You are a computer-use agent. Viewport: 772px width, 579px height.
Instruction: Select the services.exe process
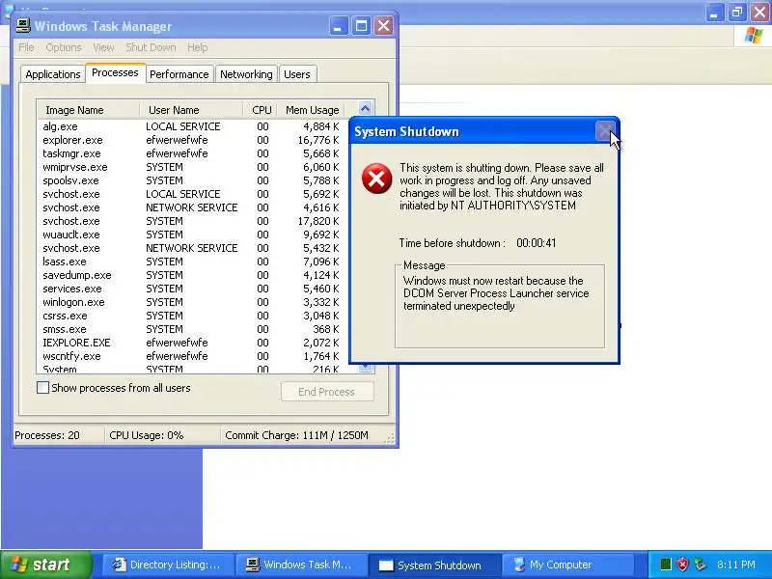point(191,289)
